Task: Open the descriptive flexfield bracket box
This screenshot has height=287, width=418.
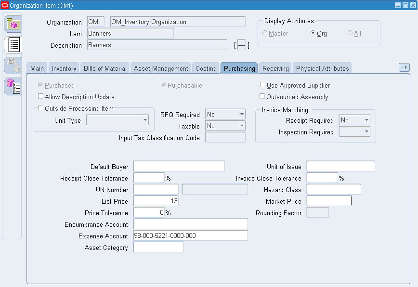Action: [242, 45]
